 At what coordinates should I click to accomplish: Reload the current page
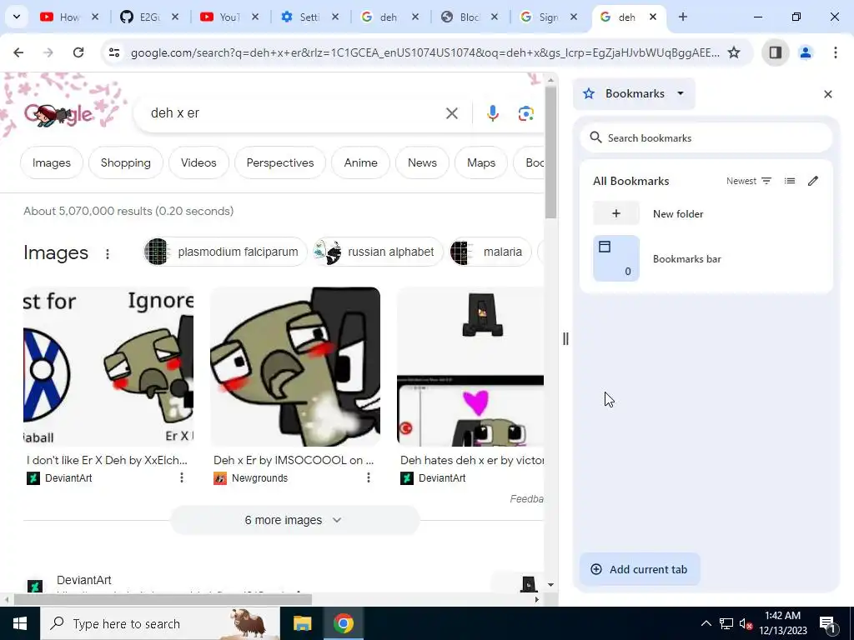(x=78, y=52)
